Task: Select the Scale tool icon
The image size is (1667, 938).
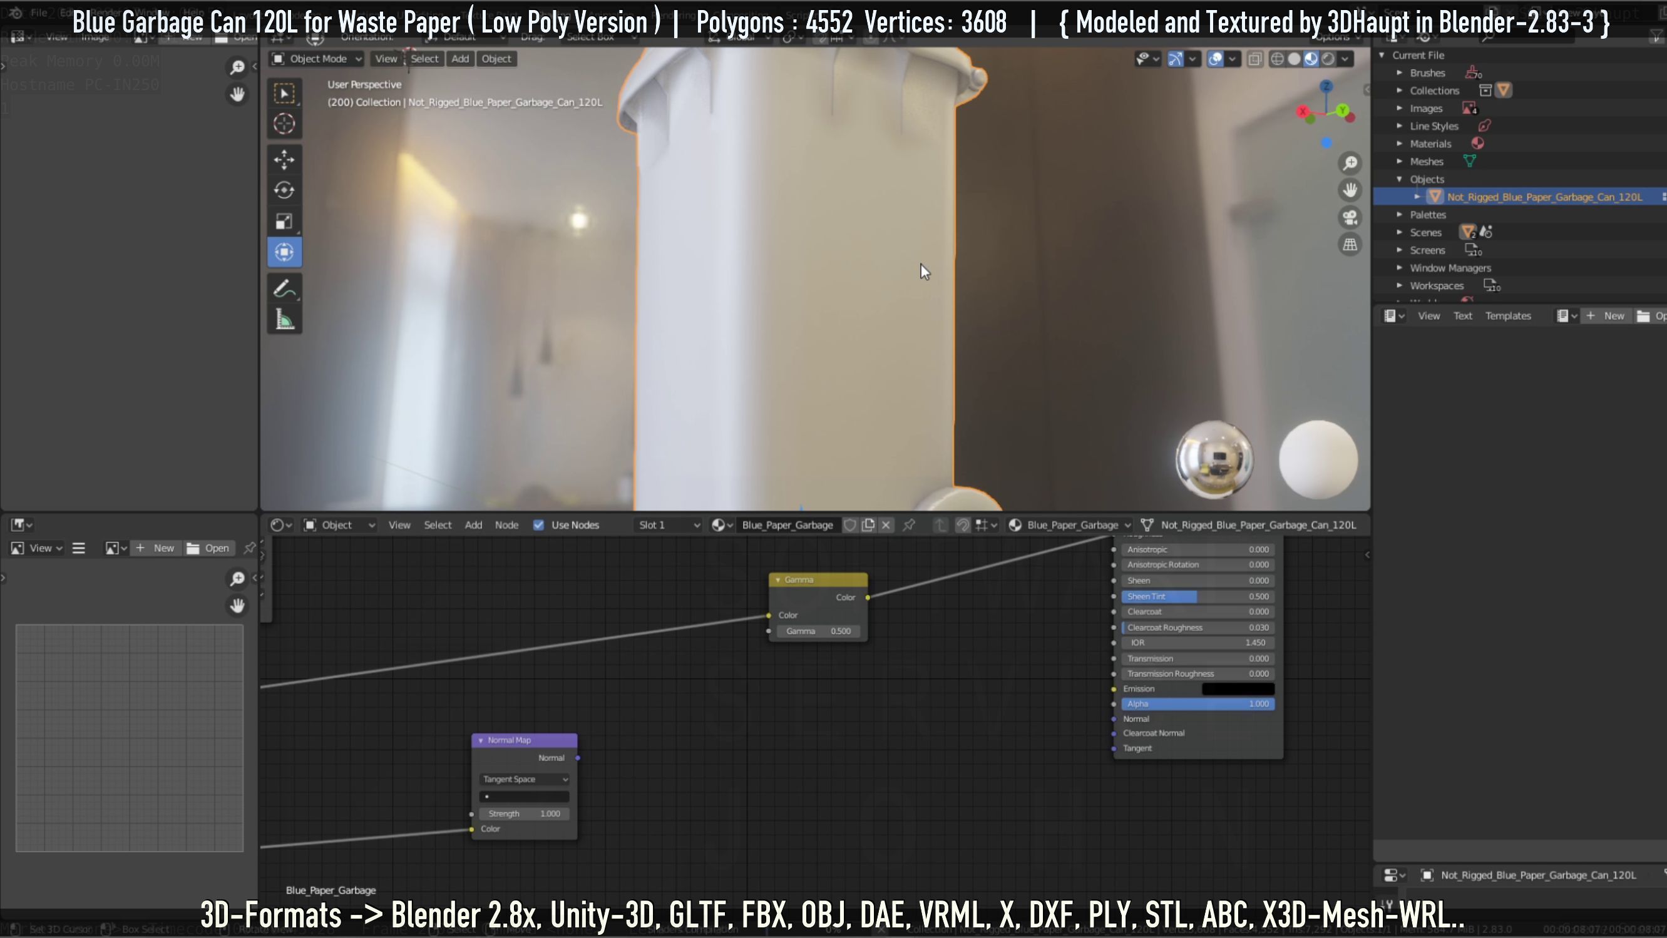Action: coord(284,222)
